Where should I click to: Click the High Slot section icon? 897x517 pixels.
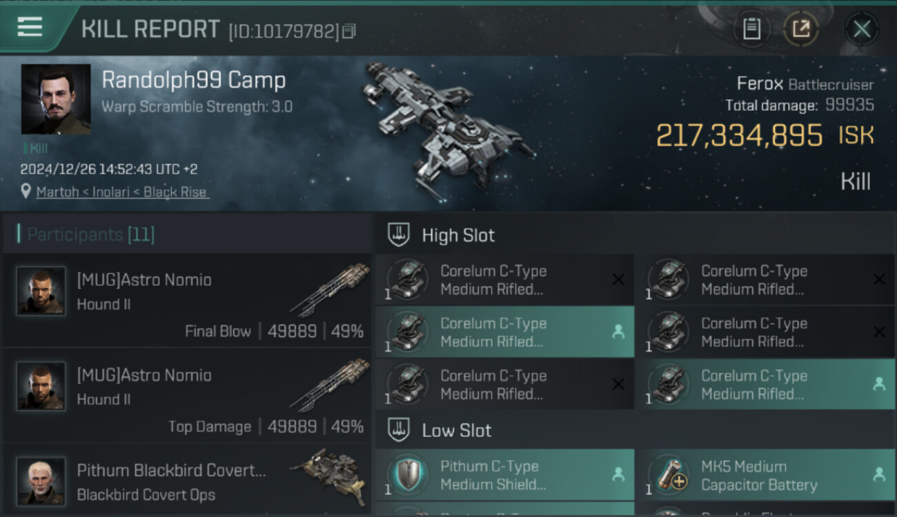[x=400, y=235]
